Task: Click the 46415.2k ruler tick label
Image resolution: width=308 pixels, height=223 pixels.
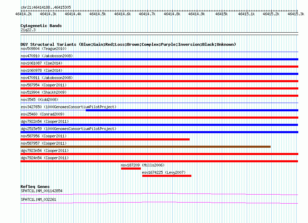Action: click(x=271, y=14)
